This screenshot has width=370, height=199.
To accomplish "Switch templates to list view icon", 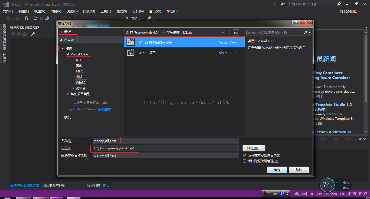I will point(236,32).
